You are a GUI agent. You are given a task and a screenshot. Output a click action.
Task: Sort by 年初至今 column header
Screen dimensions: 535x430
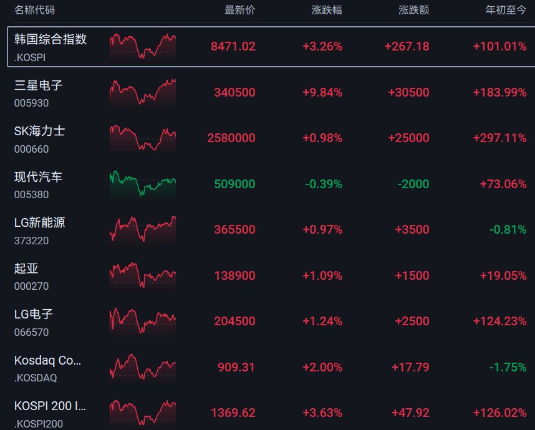506,10
